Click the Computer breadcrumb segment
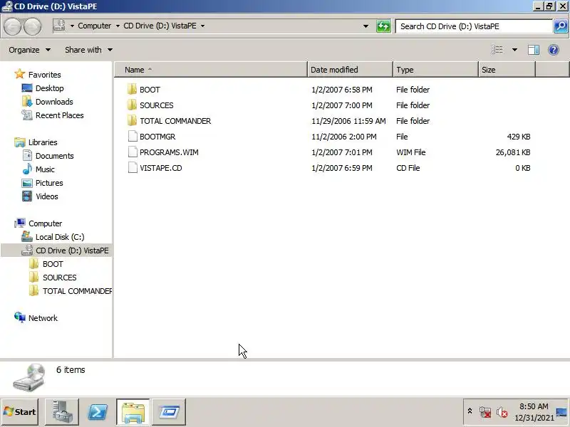The height and width of the screenshot is (427, 570). (x=95, y=26)
